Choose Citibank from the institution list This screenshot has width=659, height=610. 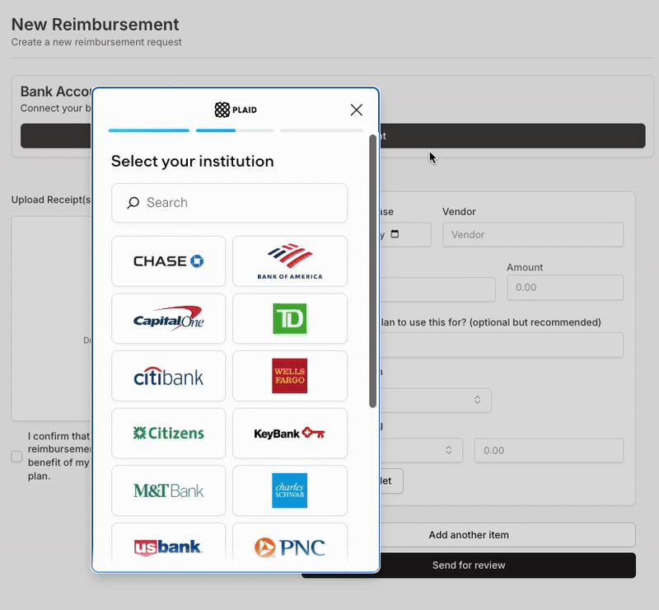(168, 377)
